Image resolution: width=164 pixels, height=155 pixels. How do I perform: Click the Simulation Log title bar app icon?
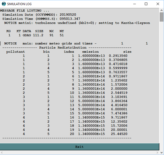pyautogui.click(x=4, y=4)
